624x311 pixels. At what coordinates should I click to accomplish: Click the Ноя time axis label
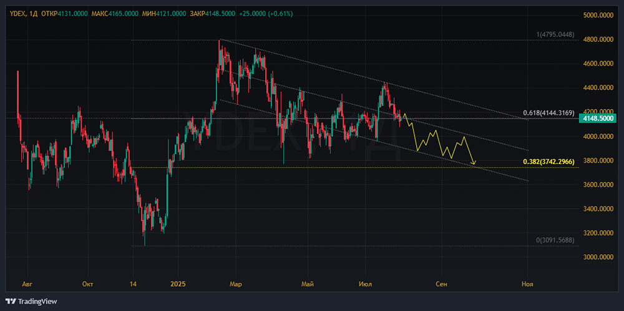coord(527,284)
